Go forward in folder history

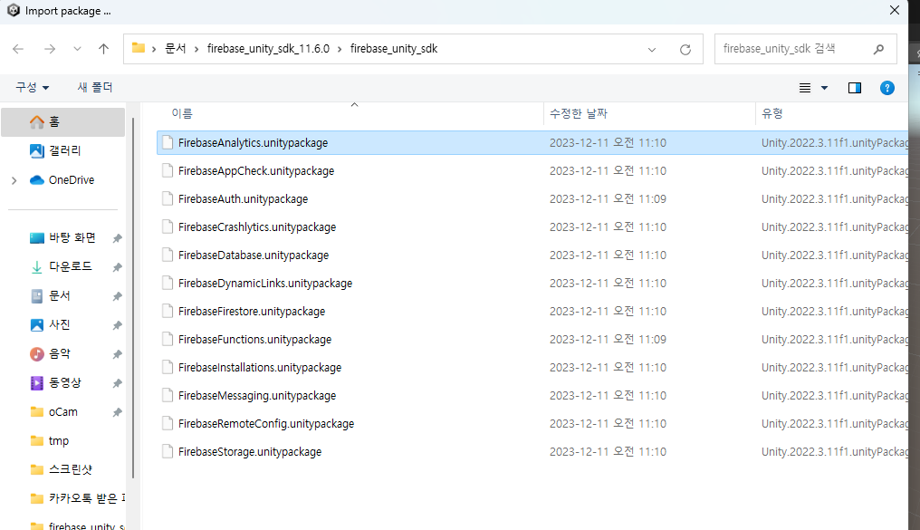(x=50, y=49)
